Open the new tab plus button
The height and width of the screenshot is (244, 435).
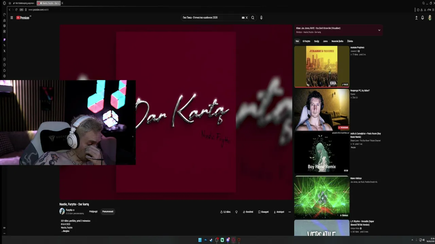point(62,3)
